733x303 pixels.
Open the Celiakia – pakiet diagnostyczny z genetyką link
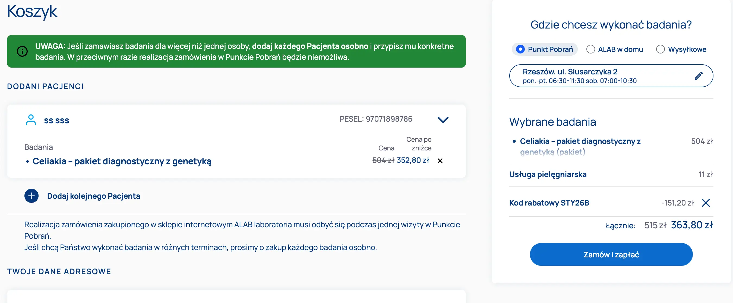[x=122, y=161]
